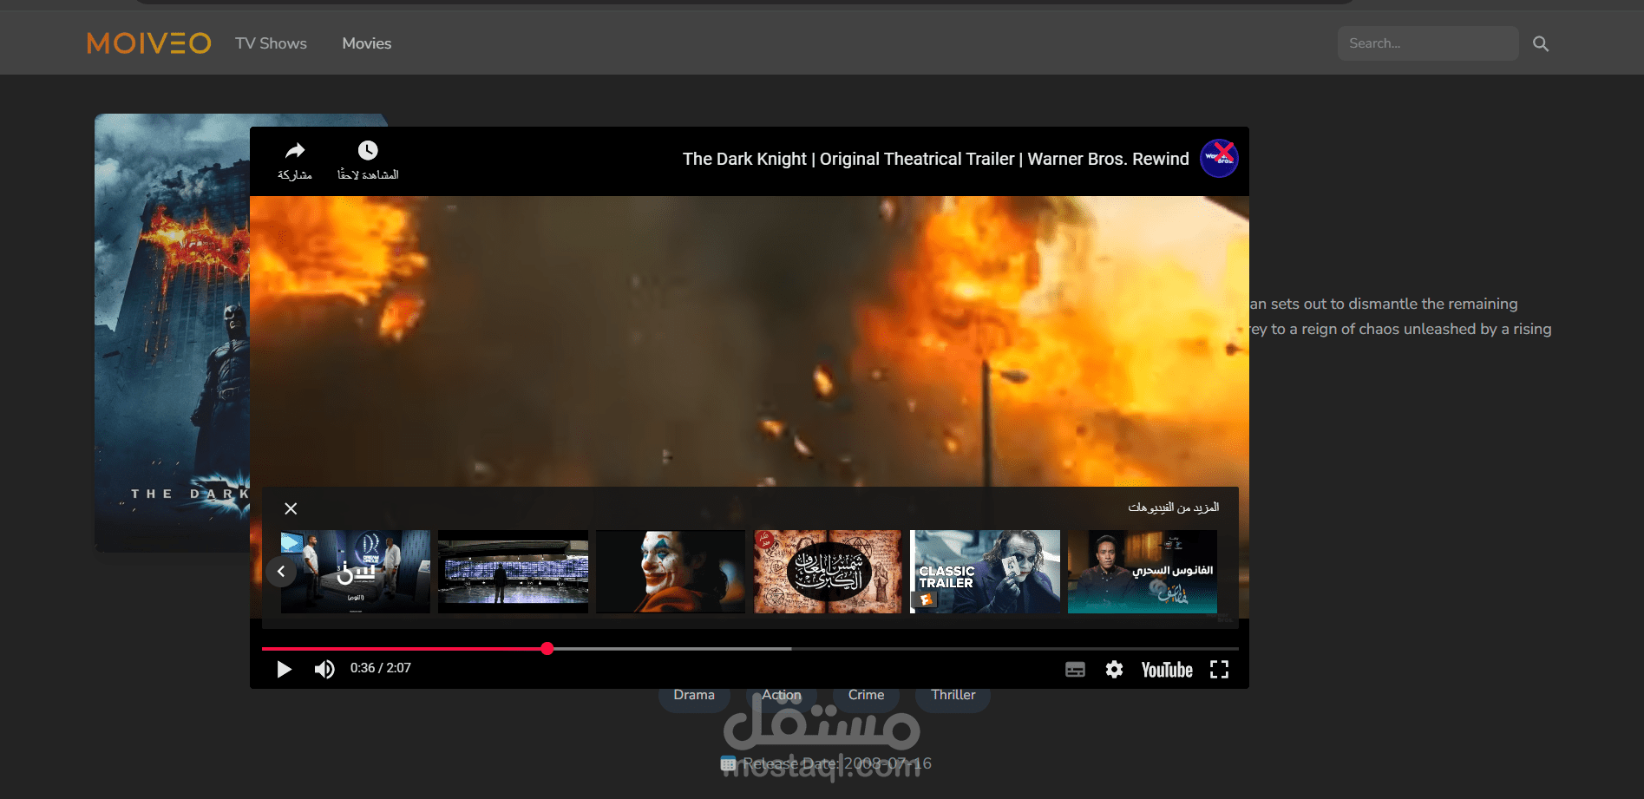Click the Arabic more videos heading
Viewport: 1644px width, 799px height.
coord(1173,508)
